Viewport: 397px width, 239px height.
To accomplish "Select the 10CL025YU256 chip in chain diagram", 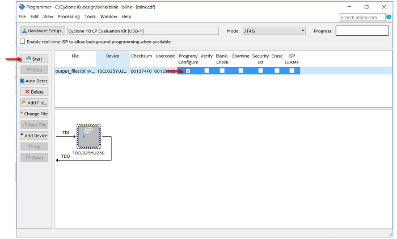I will pos(88,137).
